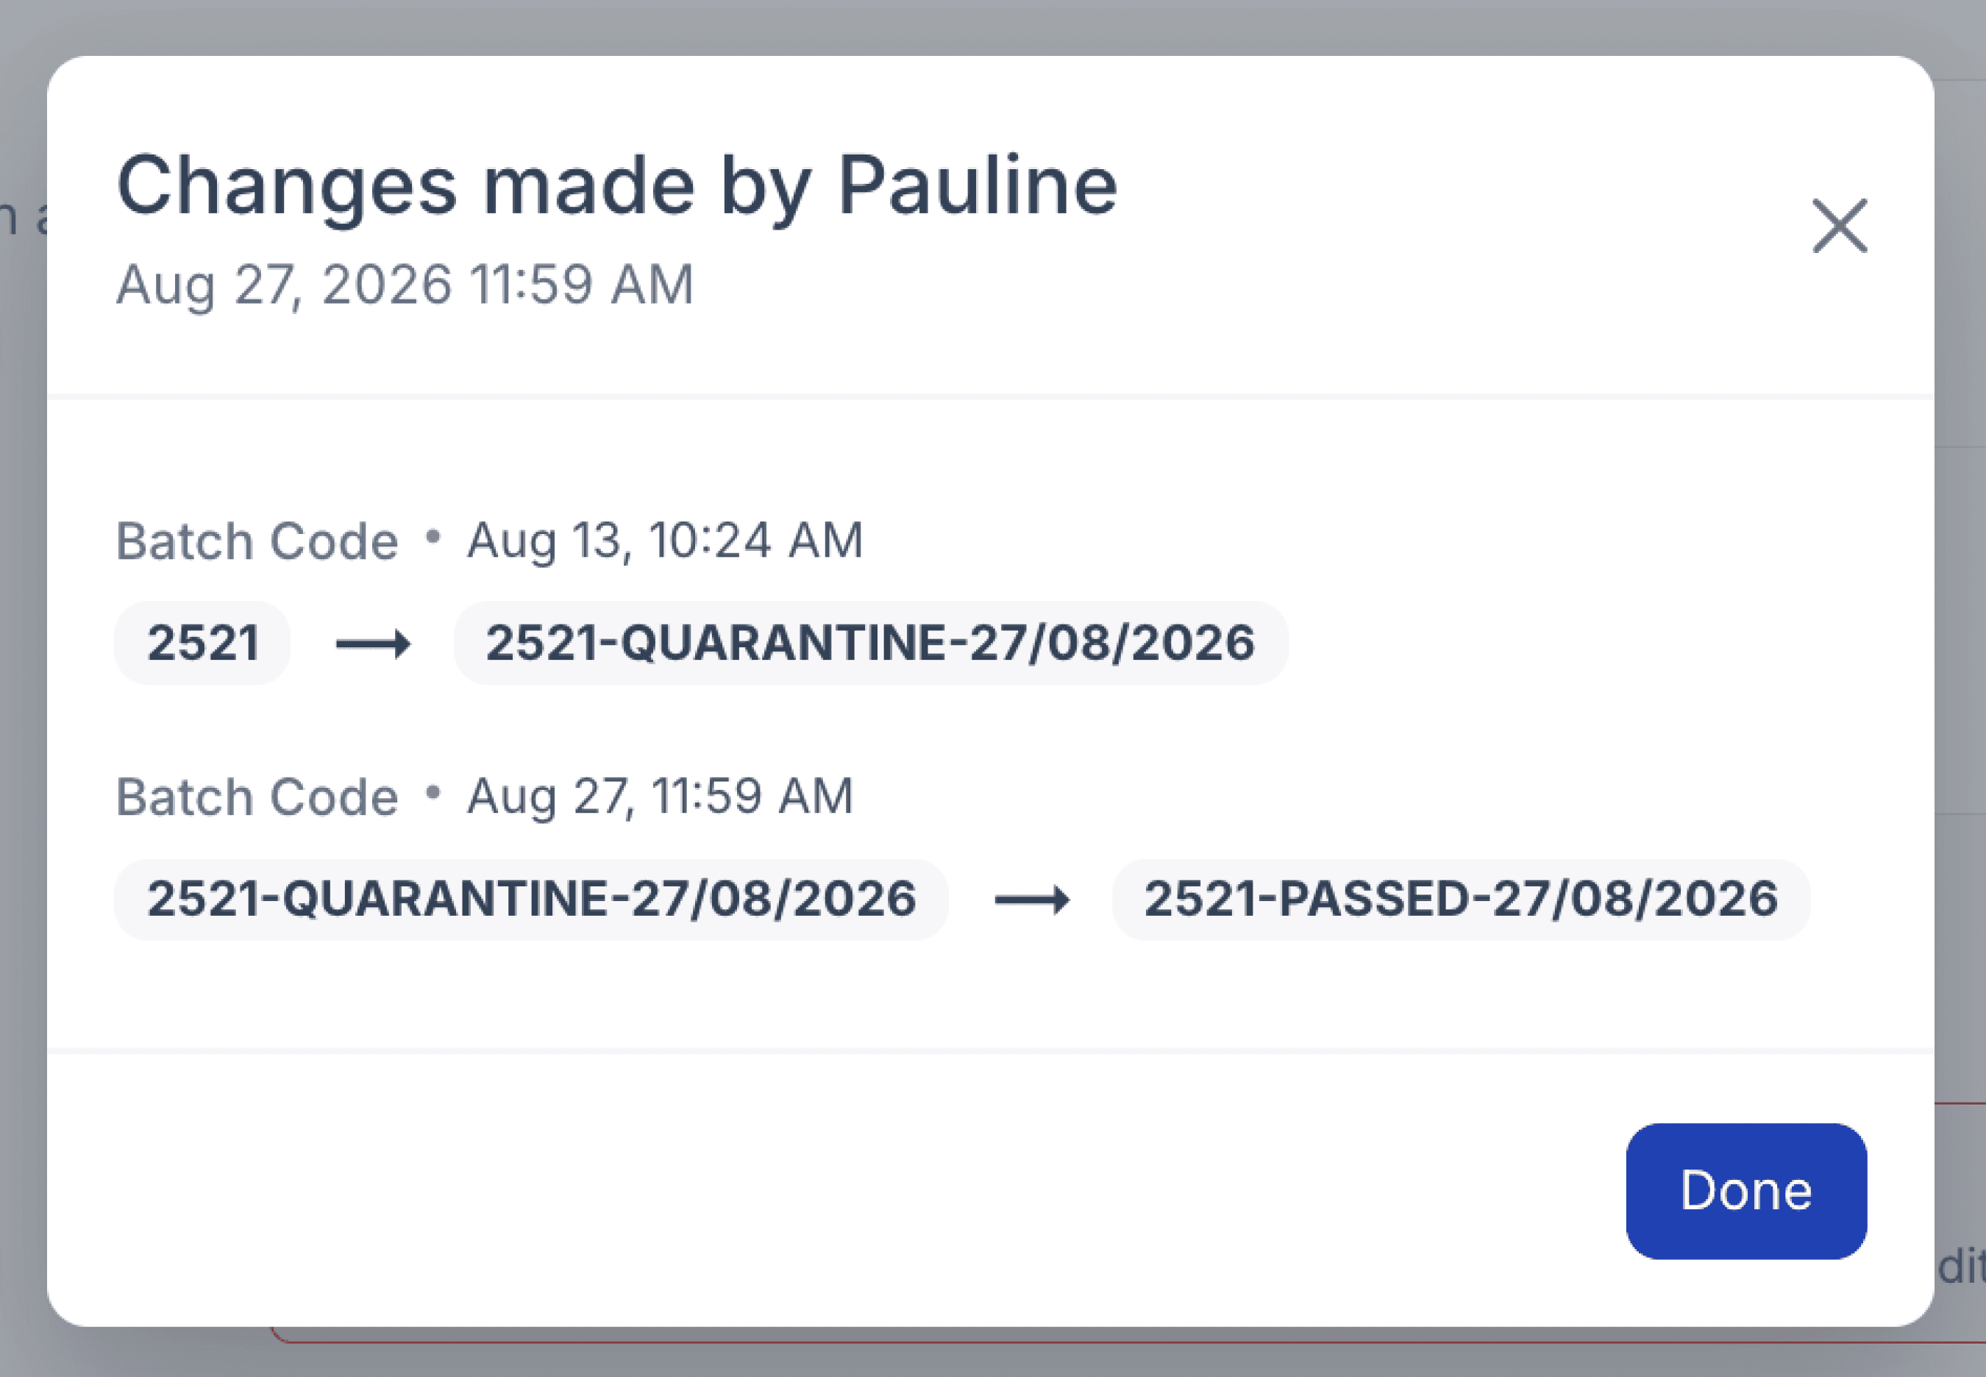The image size is (1986, 1377).
Task: Click the QUARANTINE badge in the Aug 27 change
Action: point(532,899)
